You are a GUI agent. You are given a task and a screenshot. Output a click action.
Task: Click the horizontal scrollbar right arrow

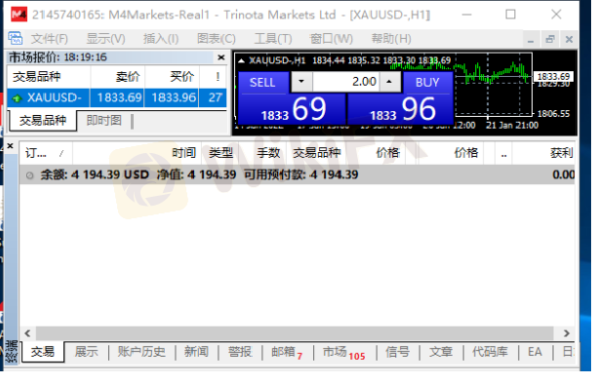click(567, 333)
